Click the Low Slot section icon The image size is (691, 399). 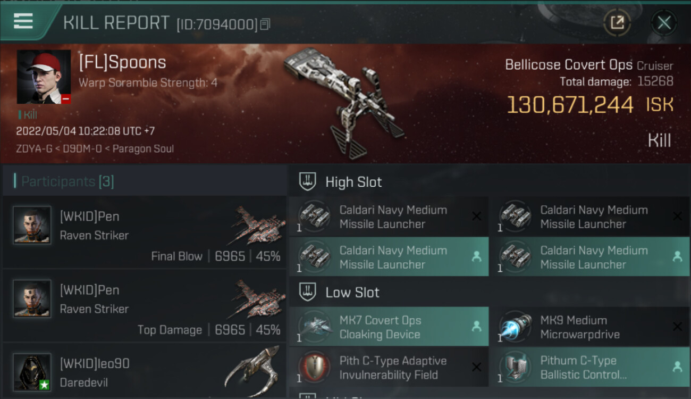tap(308, 292)
